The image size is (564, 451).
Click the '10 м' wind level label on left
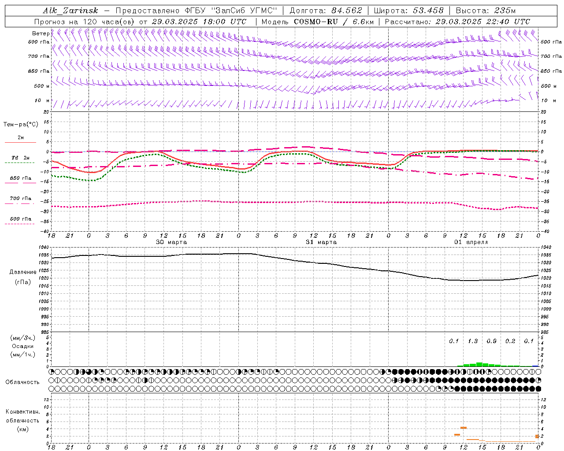pyautogui.click(x=42, y=100)
